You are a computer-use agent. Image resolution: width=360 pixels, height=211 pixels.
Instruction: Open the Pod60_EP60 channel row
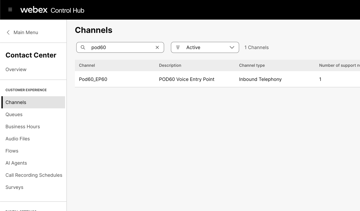[93, 79]
